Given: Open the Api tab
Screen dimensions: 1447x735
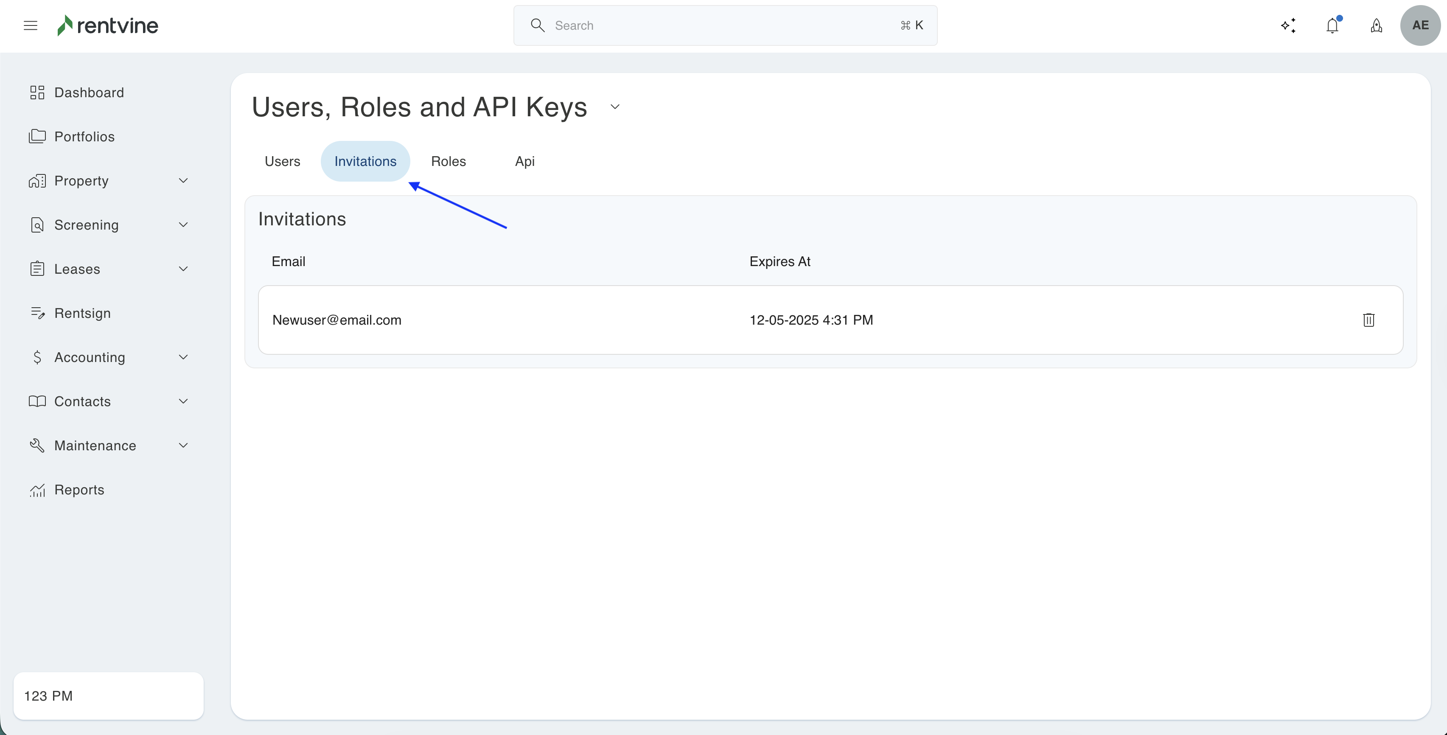Looking at the screenshot, I should (524, 161).
